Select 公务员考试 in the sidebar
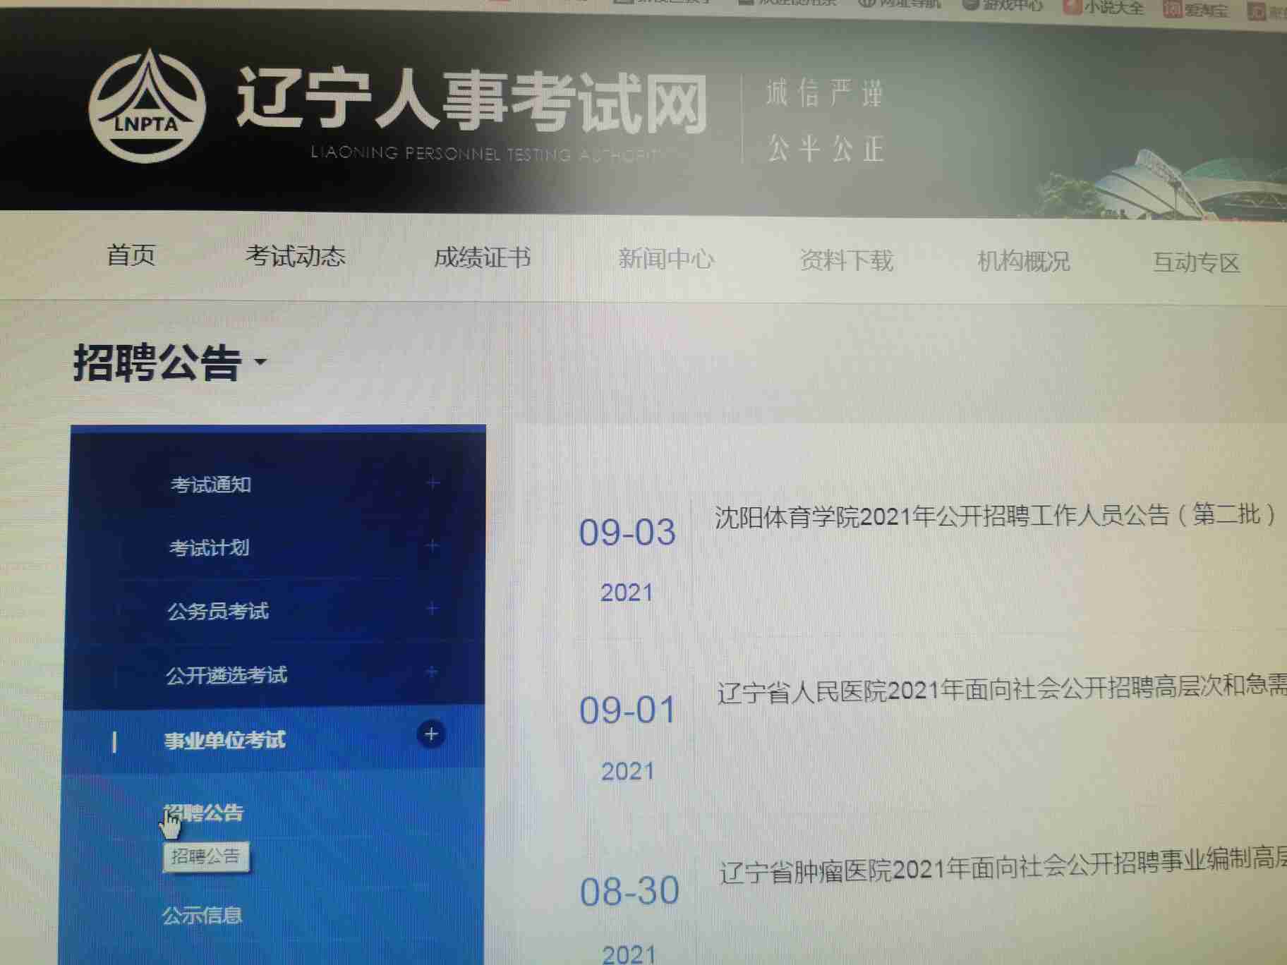 click(x=218, y=611)
